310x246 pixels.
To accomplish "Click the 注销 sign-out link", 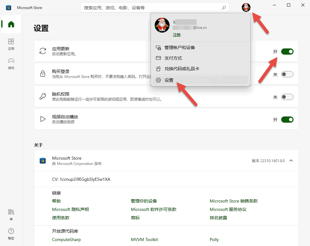I will pos(177,35).
